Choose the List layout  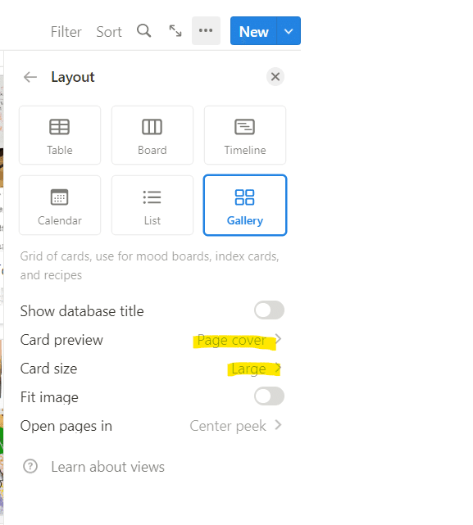pyautogui.click(x=152, y=206)
